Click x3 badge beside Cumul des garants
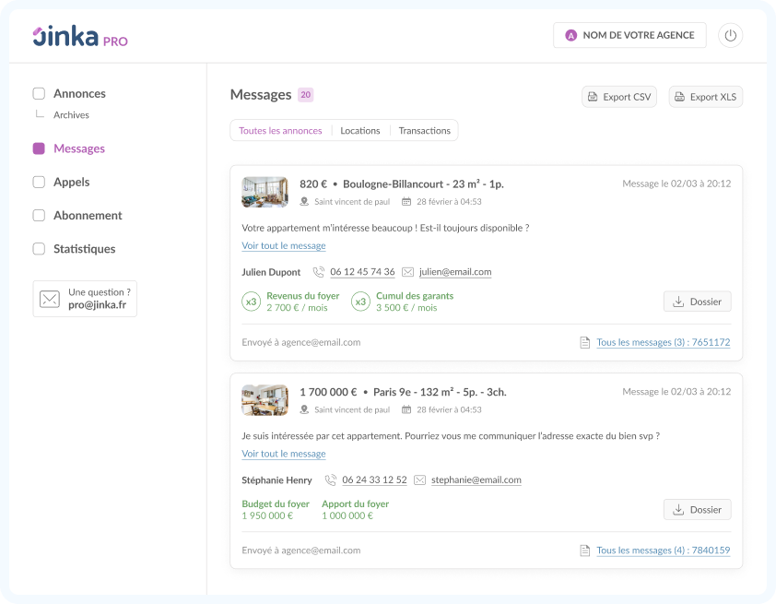Viewport: 776px width, 604px height. (360, 302)
